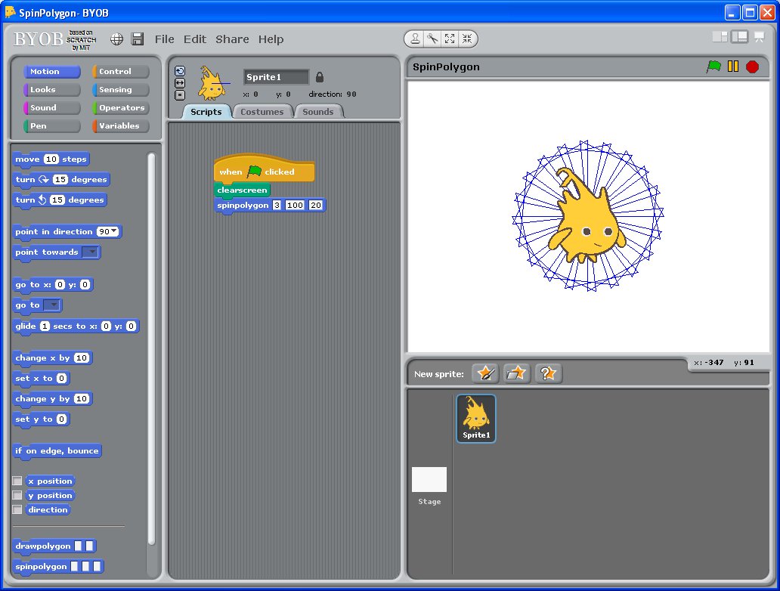
Task: Switch to full stage view mode
Action: pos(740,37)
